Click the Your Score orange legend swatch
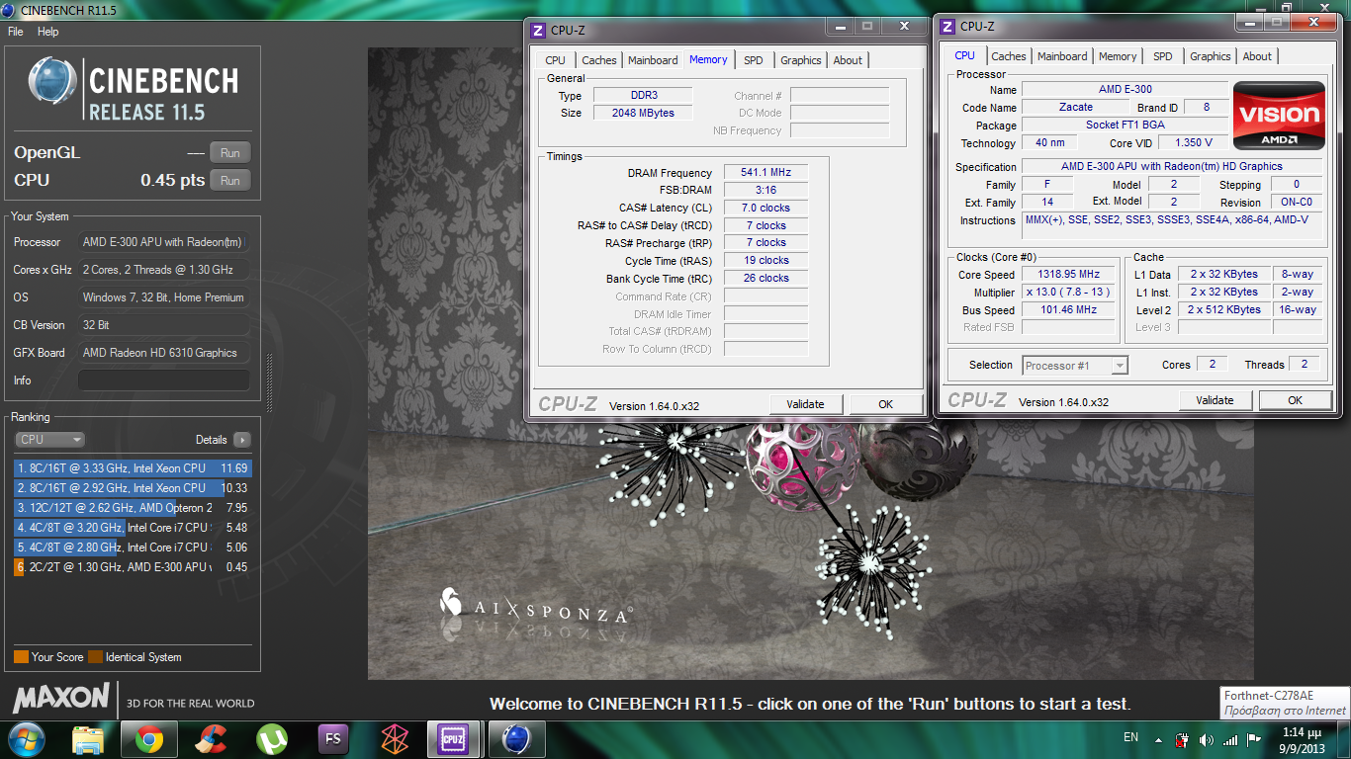The height and width of the screenshot is (759, 1351). point(21,657)
